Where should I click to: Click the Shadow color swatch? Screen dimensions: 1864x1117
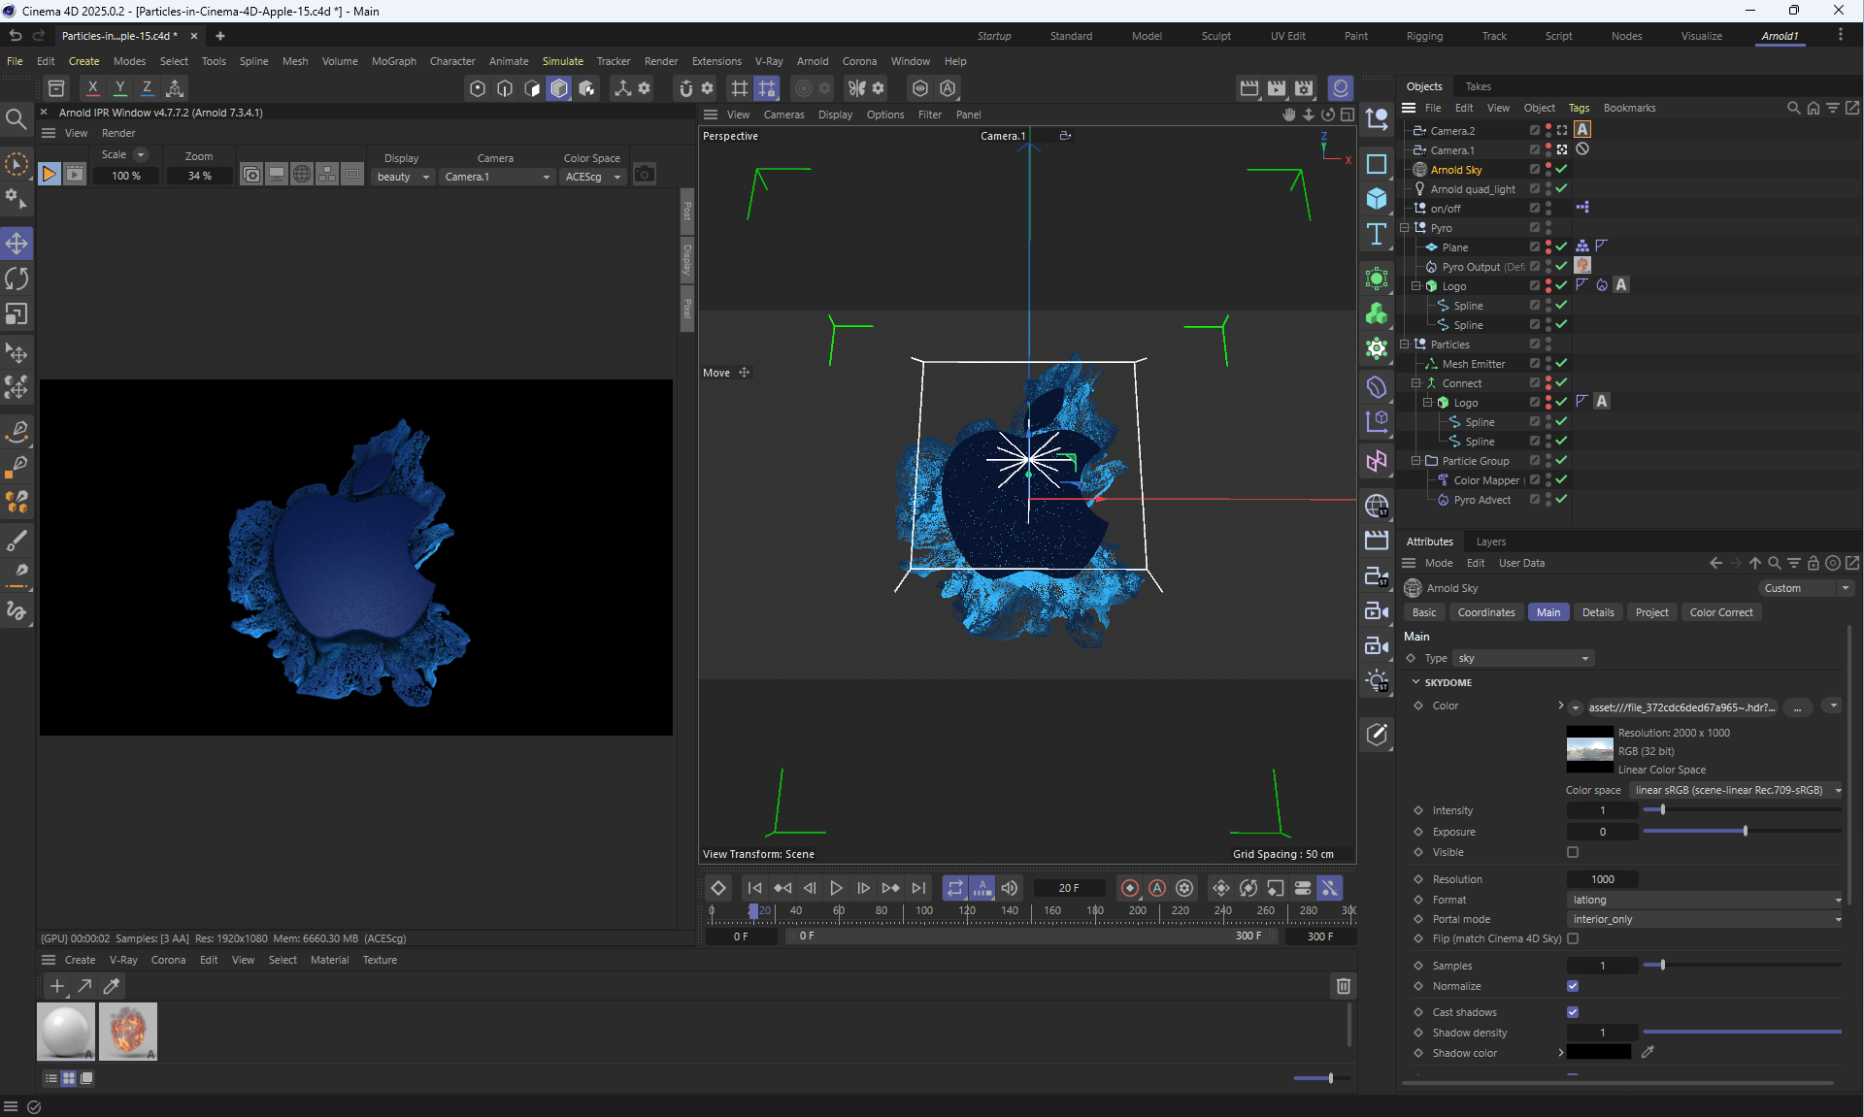click(1598, 1053)
